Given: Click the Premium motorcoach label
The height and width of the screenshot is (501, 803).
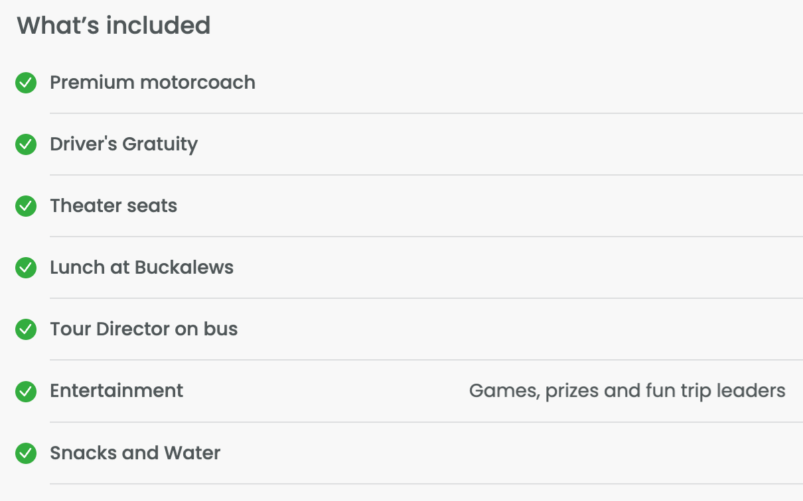Looking at the screenshot, I should tap(153, 83).
